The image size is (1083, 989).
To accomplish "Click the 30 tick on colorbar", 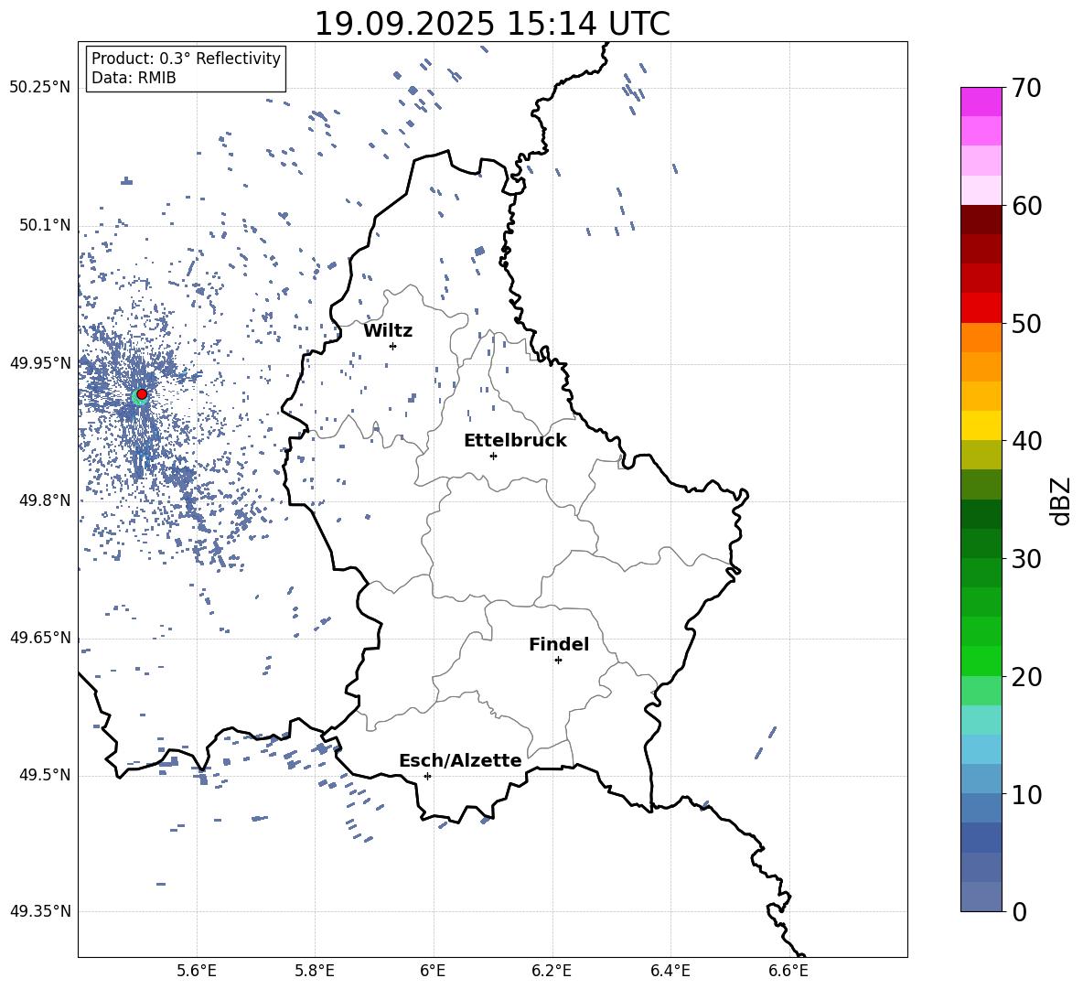I will pyautogui.click(x=1026, y=558).
